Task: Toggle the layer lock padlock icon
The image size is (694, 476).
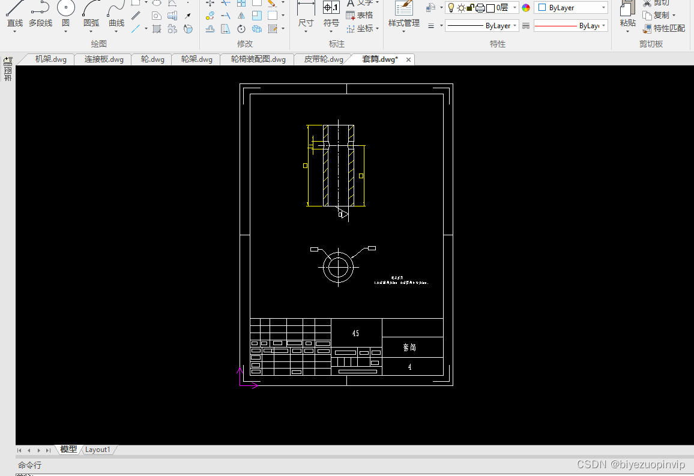Action: 471,8
